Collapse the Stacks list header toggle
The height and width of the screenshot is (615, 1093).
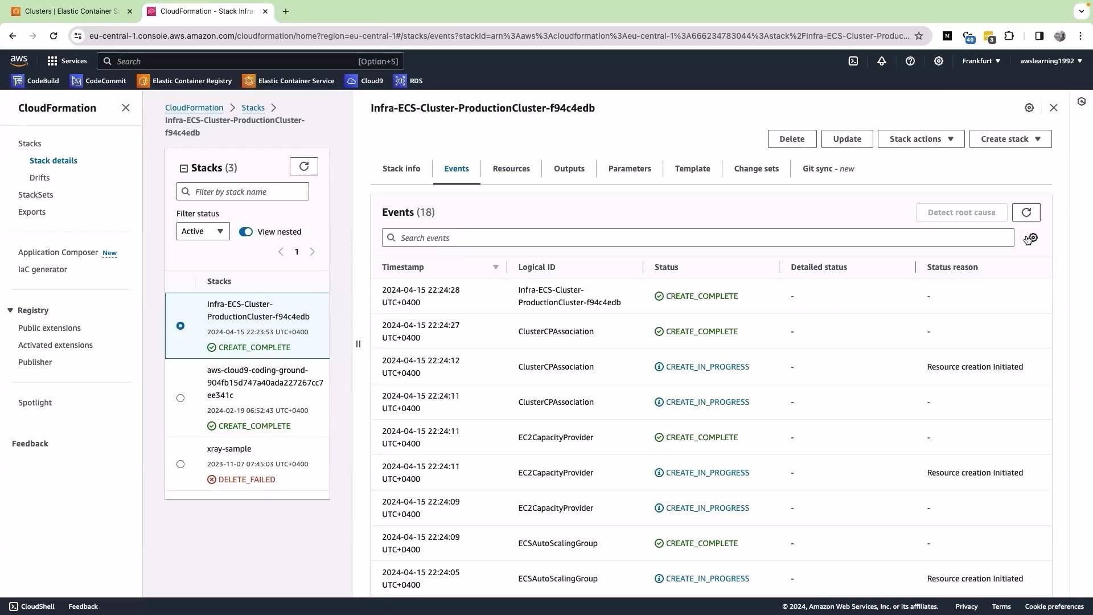184,169
